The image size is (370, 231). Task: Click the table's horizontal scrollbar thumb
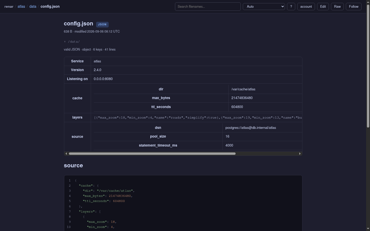point(152,154)
